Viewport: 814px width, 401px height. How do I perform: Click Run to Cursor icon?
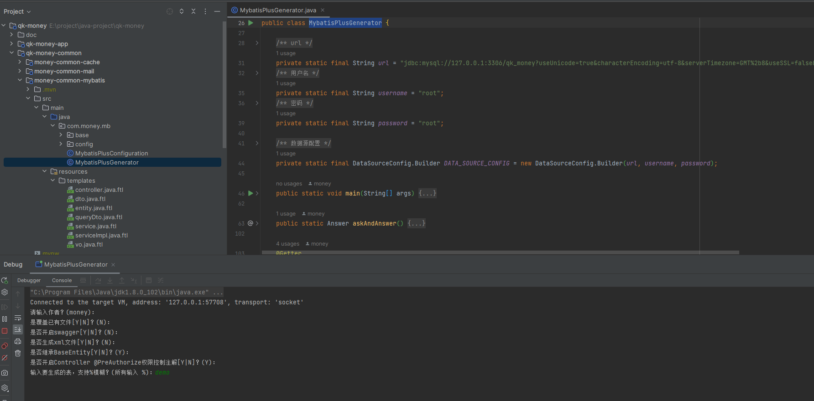coord(134,280)
